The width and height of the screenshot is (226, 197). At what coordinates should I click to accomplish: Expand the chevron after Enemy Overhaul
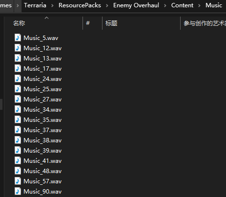(165, 6)
